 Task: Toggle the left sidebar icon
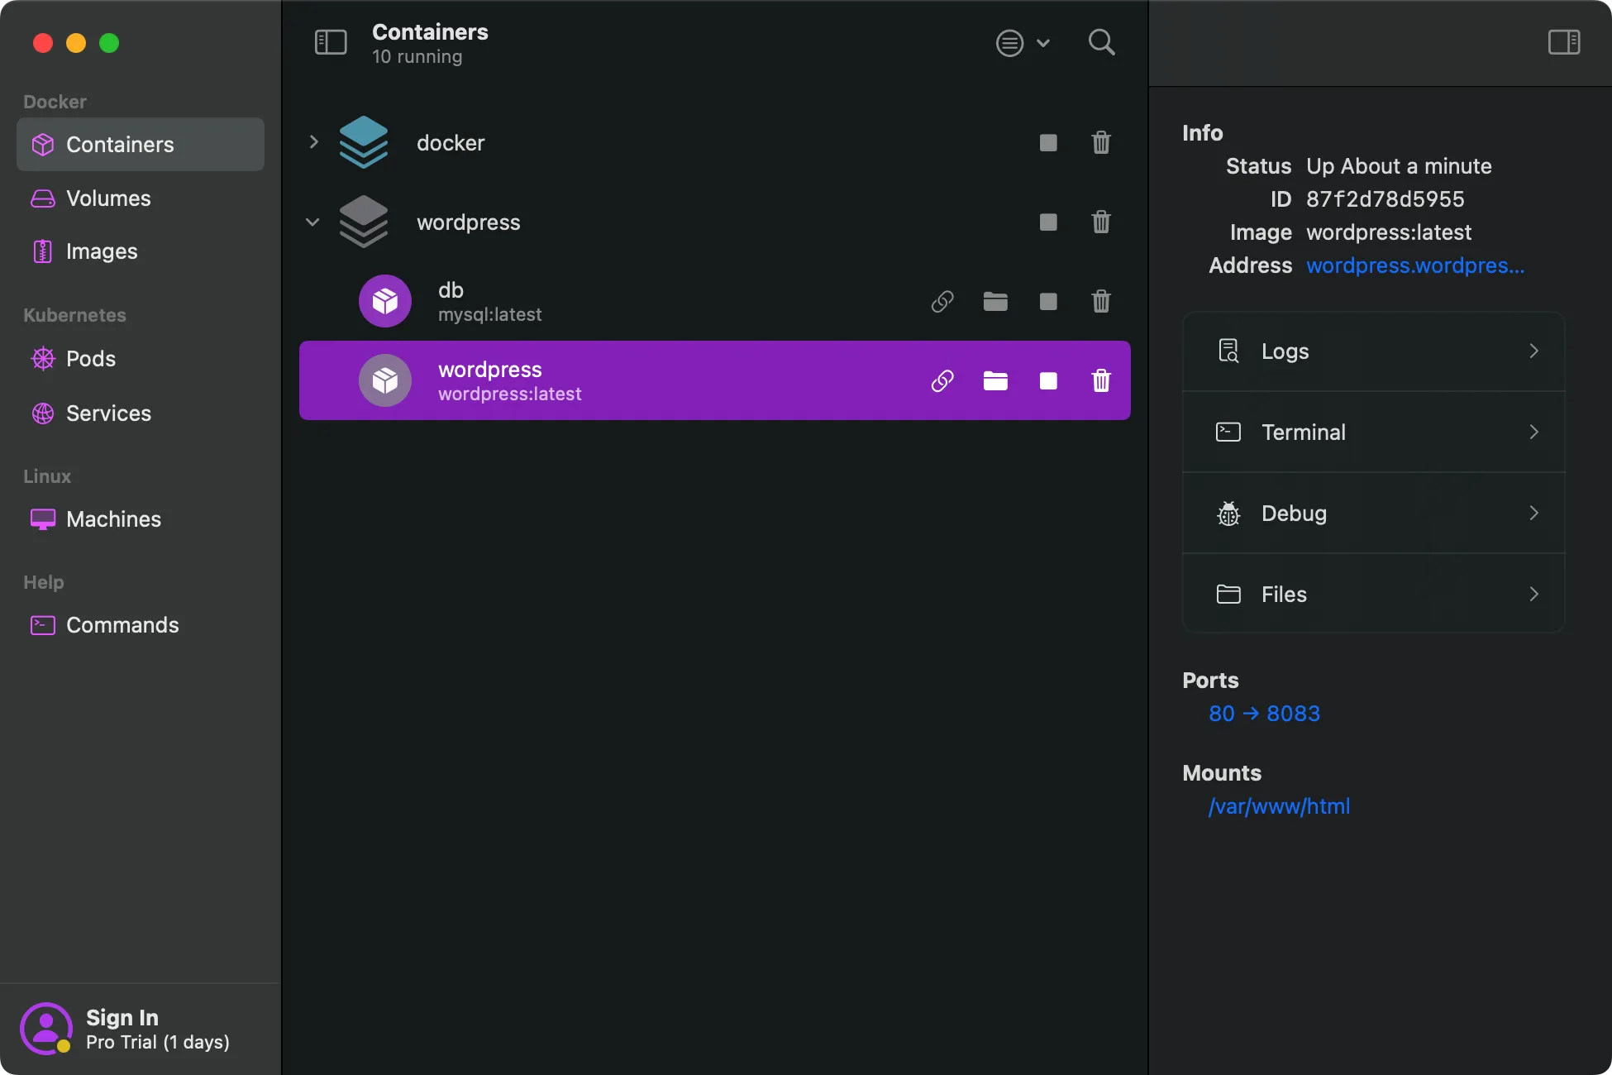point(331,42)
